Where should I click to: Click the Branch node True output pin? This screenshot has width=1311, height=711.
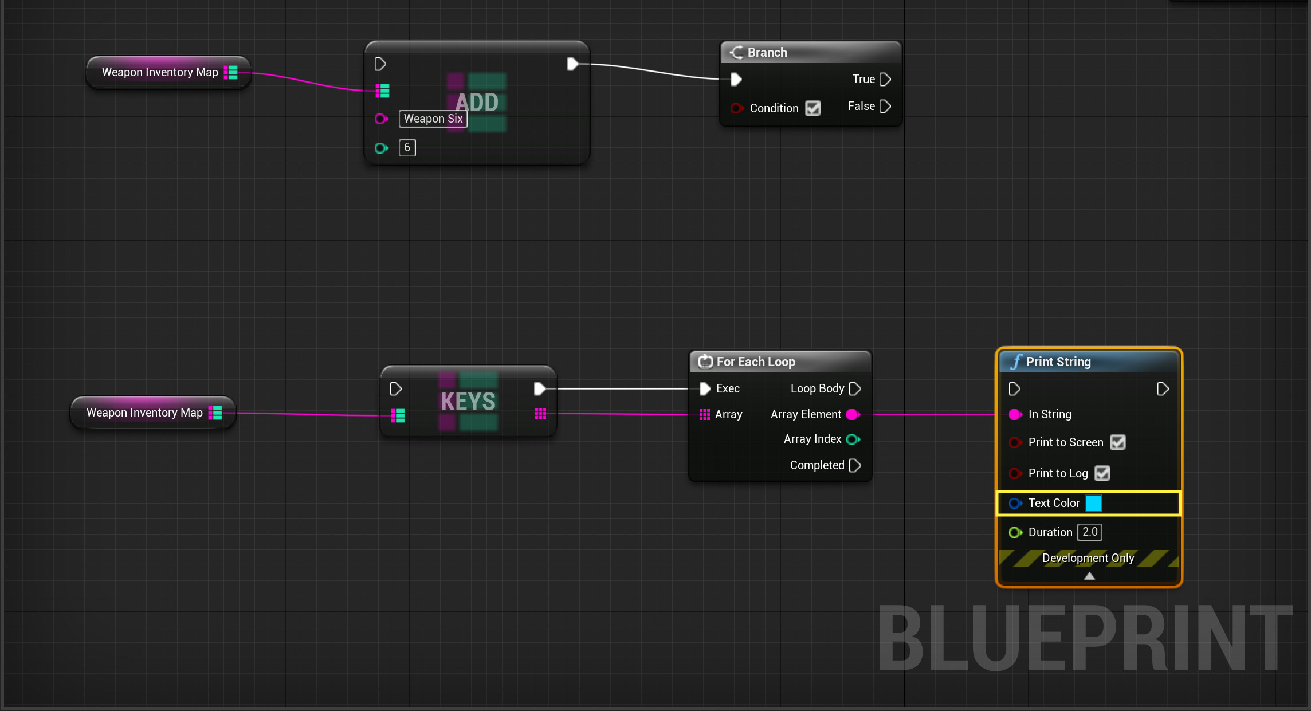(885, 79)
